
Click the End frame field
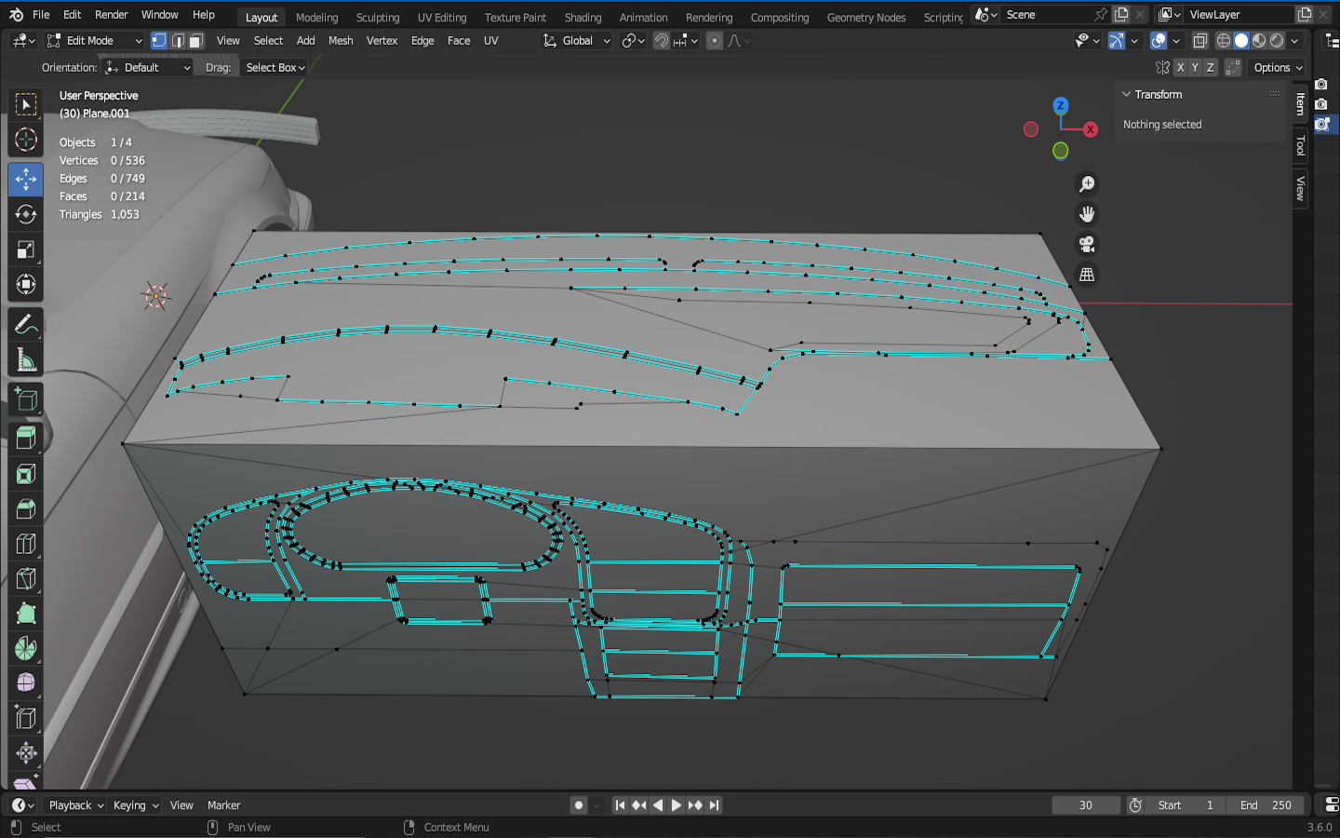[1265, 805]
